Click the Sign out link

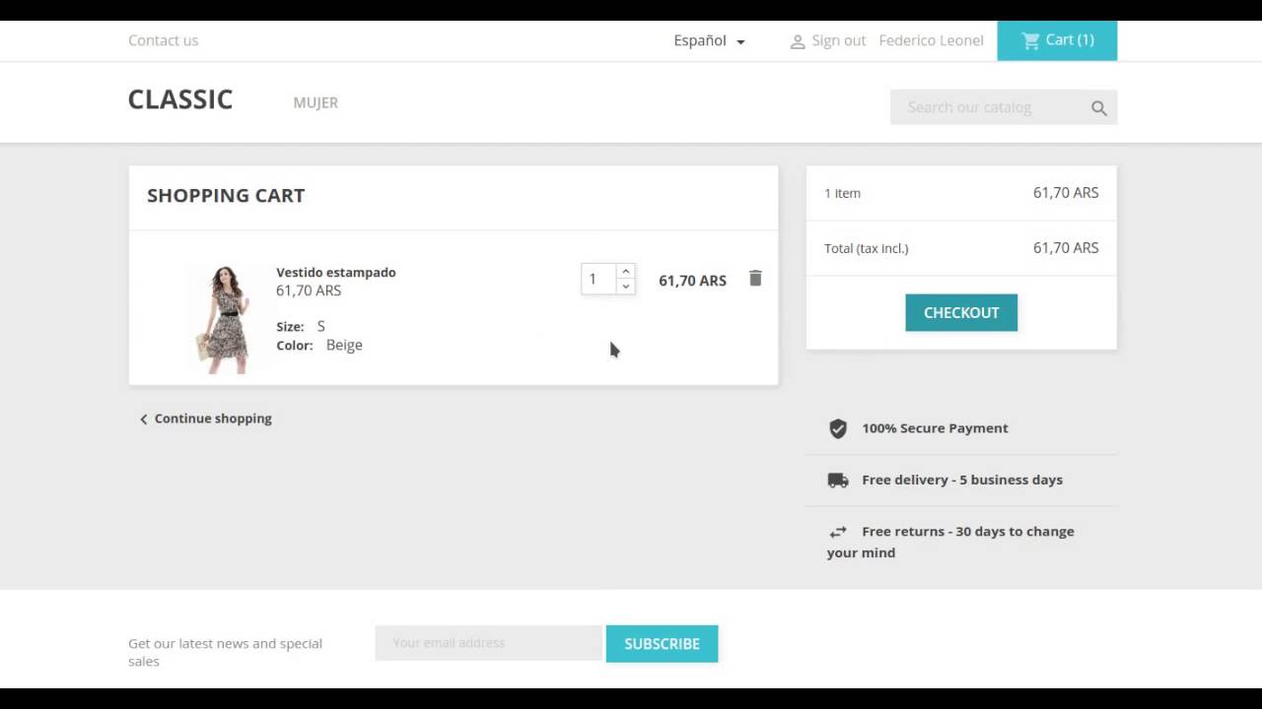pyautogui.click(x=838, y=40)
